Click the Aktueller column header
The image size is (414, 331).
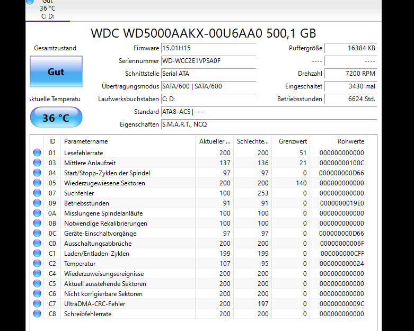(x=214, y=141)
